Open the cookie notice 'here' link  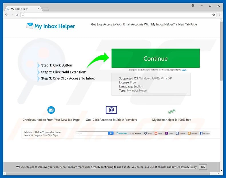(93, 167)
